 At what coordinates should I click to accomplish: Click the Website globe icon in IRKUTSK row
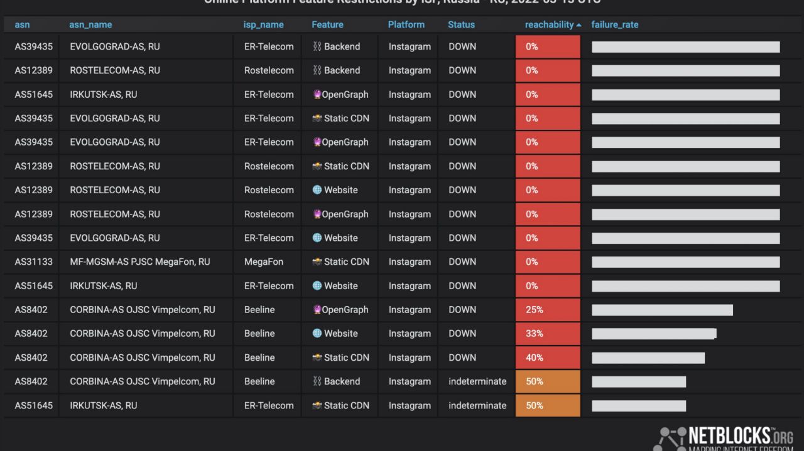317,285
